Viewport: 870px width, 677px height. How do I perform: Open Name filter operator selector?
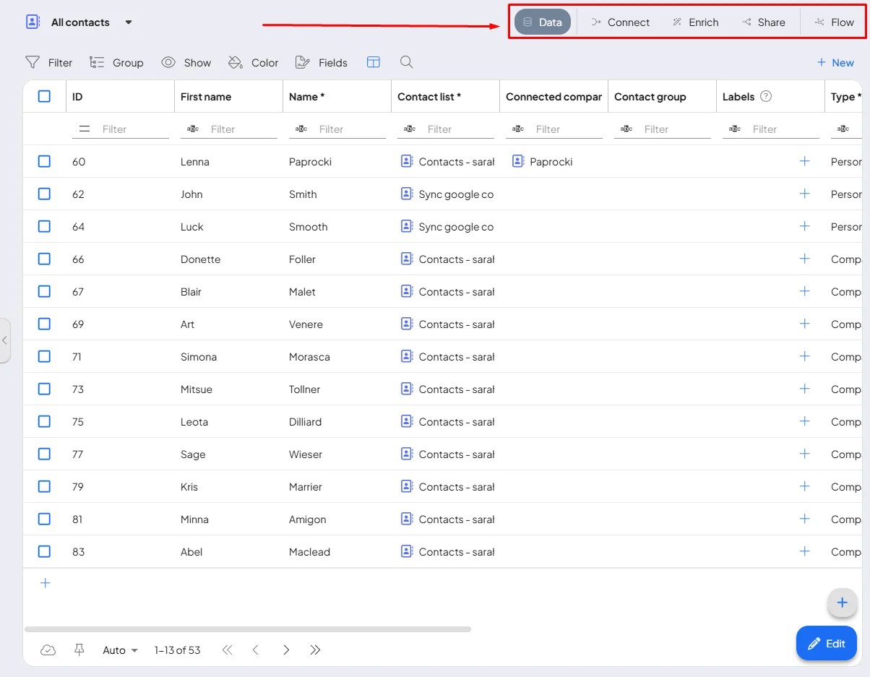pyautogui.click(x=301, y=129)
